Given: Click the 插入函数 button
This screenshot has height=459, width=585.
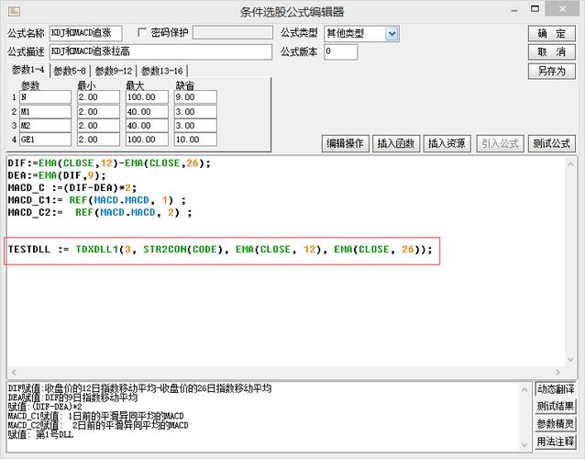Looking at the screenshot, I should pyautogui.click(x=396, y=143).
